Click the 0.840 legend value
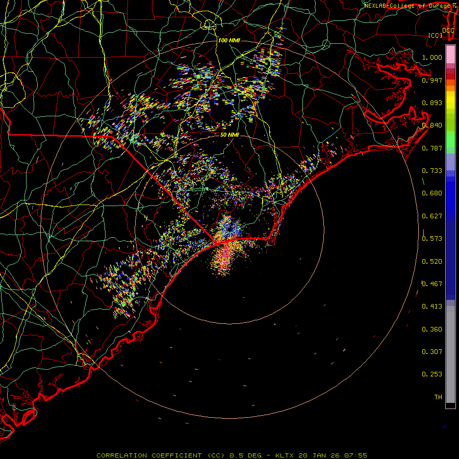459x459 pixels. pos(432,125)
